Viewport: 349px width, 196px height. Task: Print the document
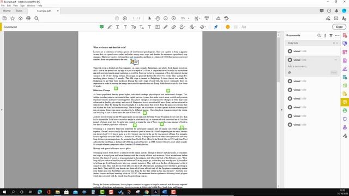[x=28, y=19]
